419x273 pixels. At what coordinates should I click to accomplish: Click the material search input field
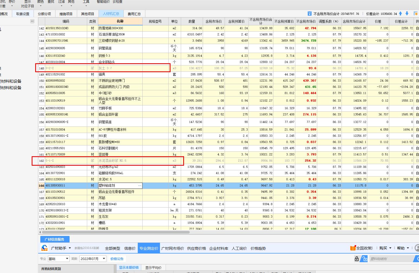(391, 259)
